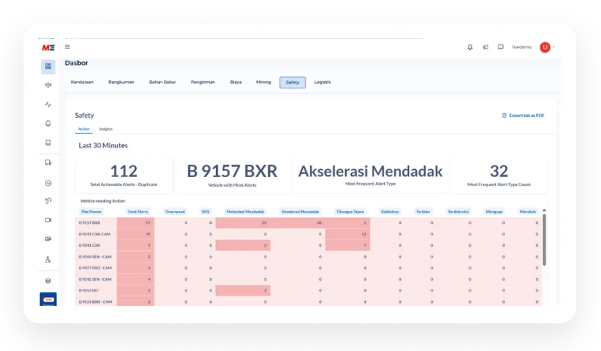Screen dimensions: 601x351
Task: Switch to the Mining tab
Action: coord(263,82)
